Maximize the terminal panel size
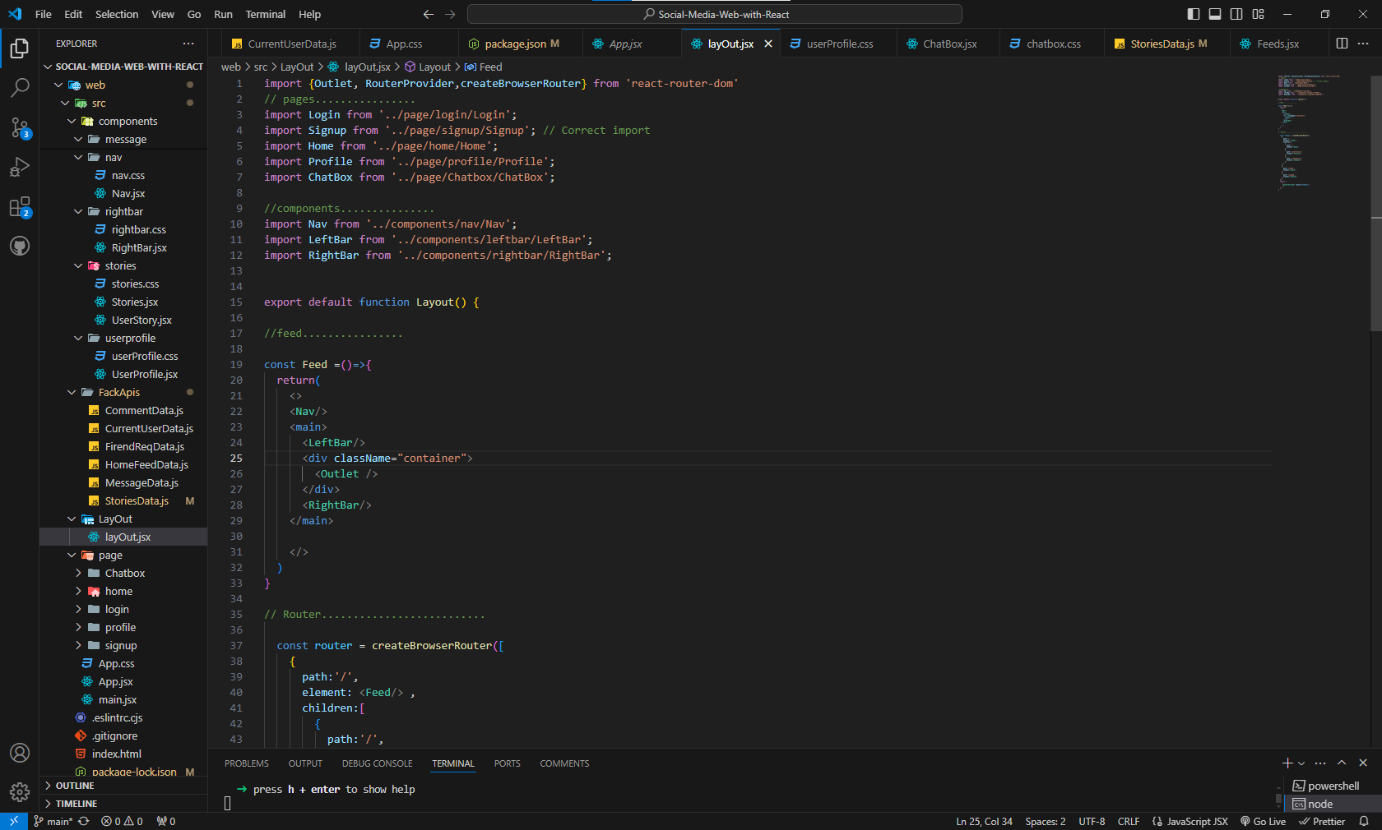Screen dimensions: 1382x830 tap(1342, 763)
